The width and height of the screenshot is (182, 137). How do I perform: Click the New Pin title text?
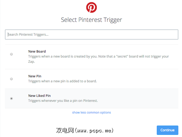point(35,76)
